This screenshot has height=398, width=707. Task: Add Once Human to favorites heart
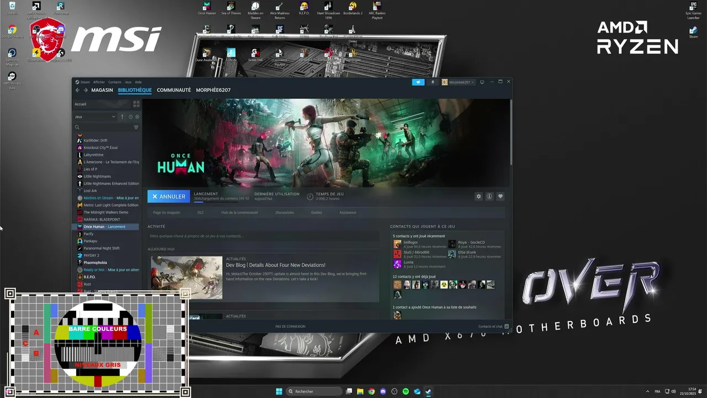click(x=500, y=196)
